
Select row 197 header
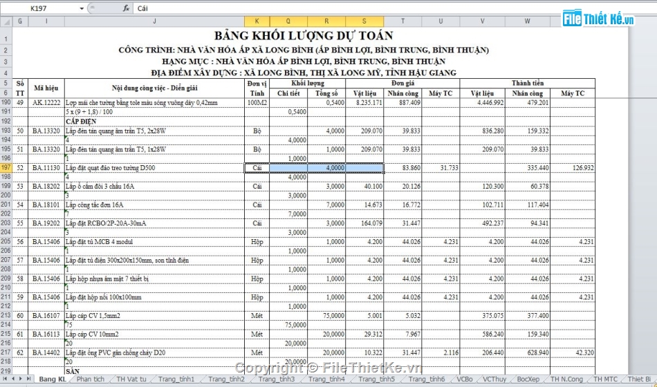(x=6, y=167)
